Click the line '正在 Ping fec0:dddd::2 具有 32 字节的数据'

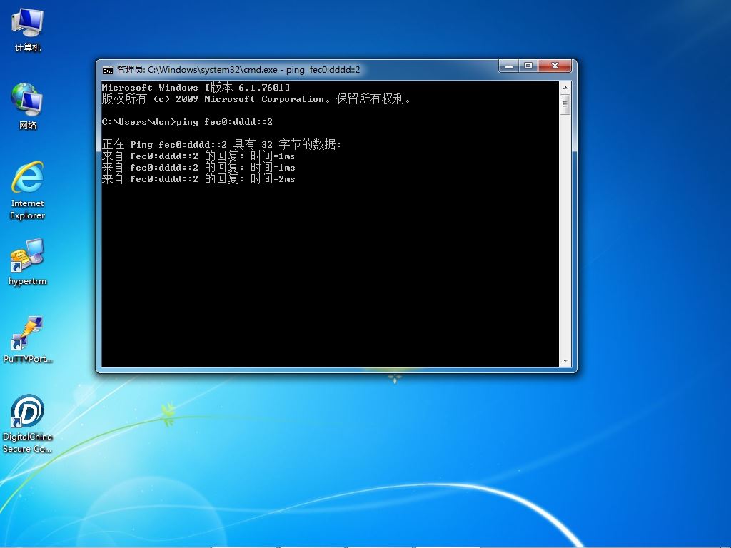tap(221, 144)
